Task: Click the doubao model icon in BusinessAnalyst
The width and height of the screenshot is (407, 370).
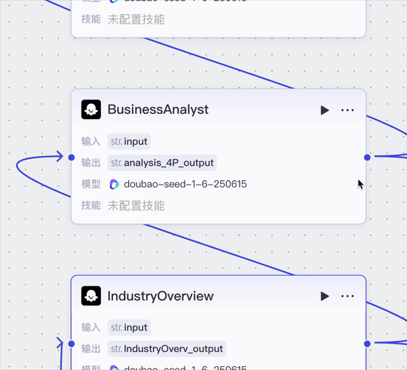Action: pos(114,184)
